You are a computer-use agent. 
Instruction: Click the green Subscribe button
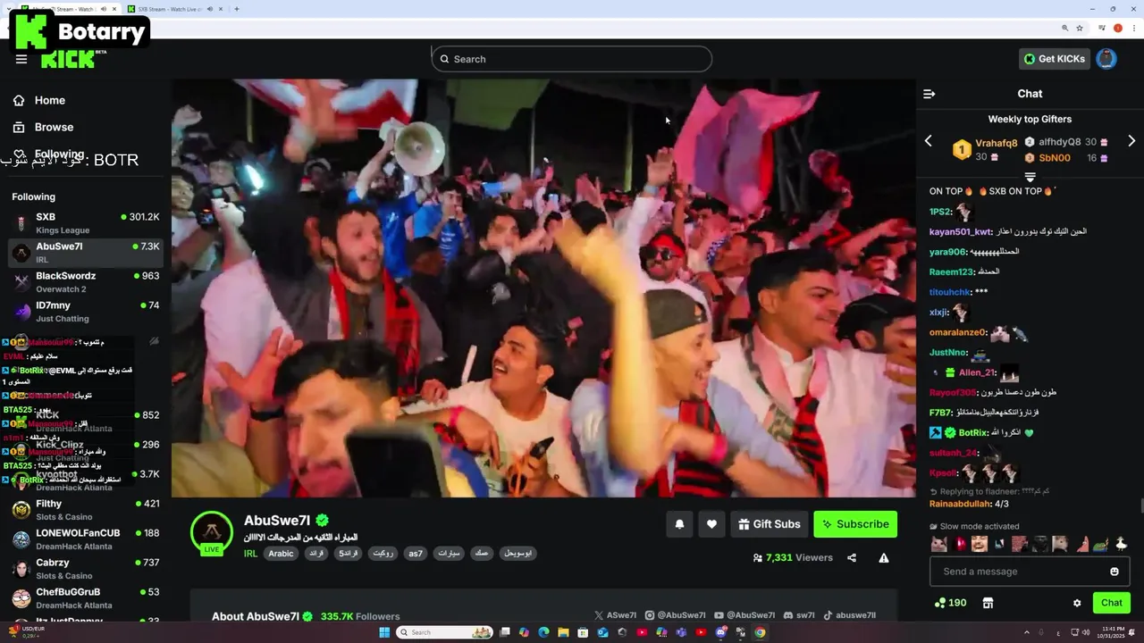tap(855, 524)
